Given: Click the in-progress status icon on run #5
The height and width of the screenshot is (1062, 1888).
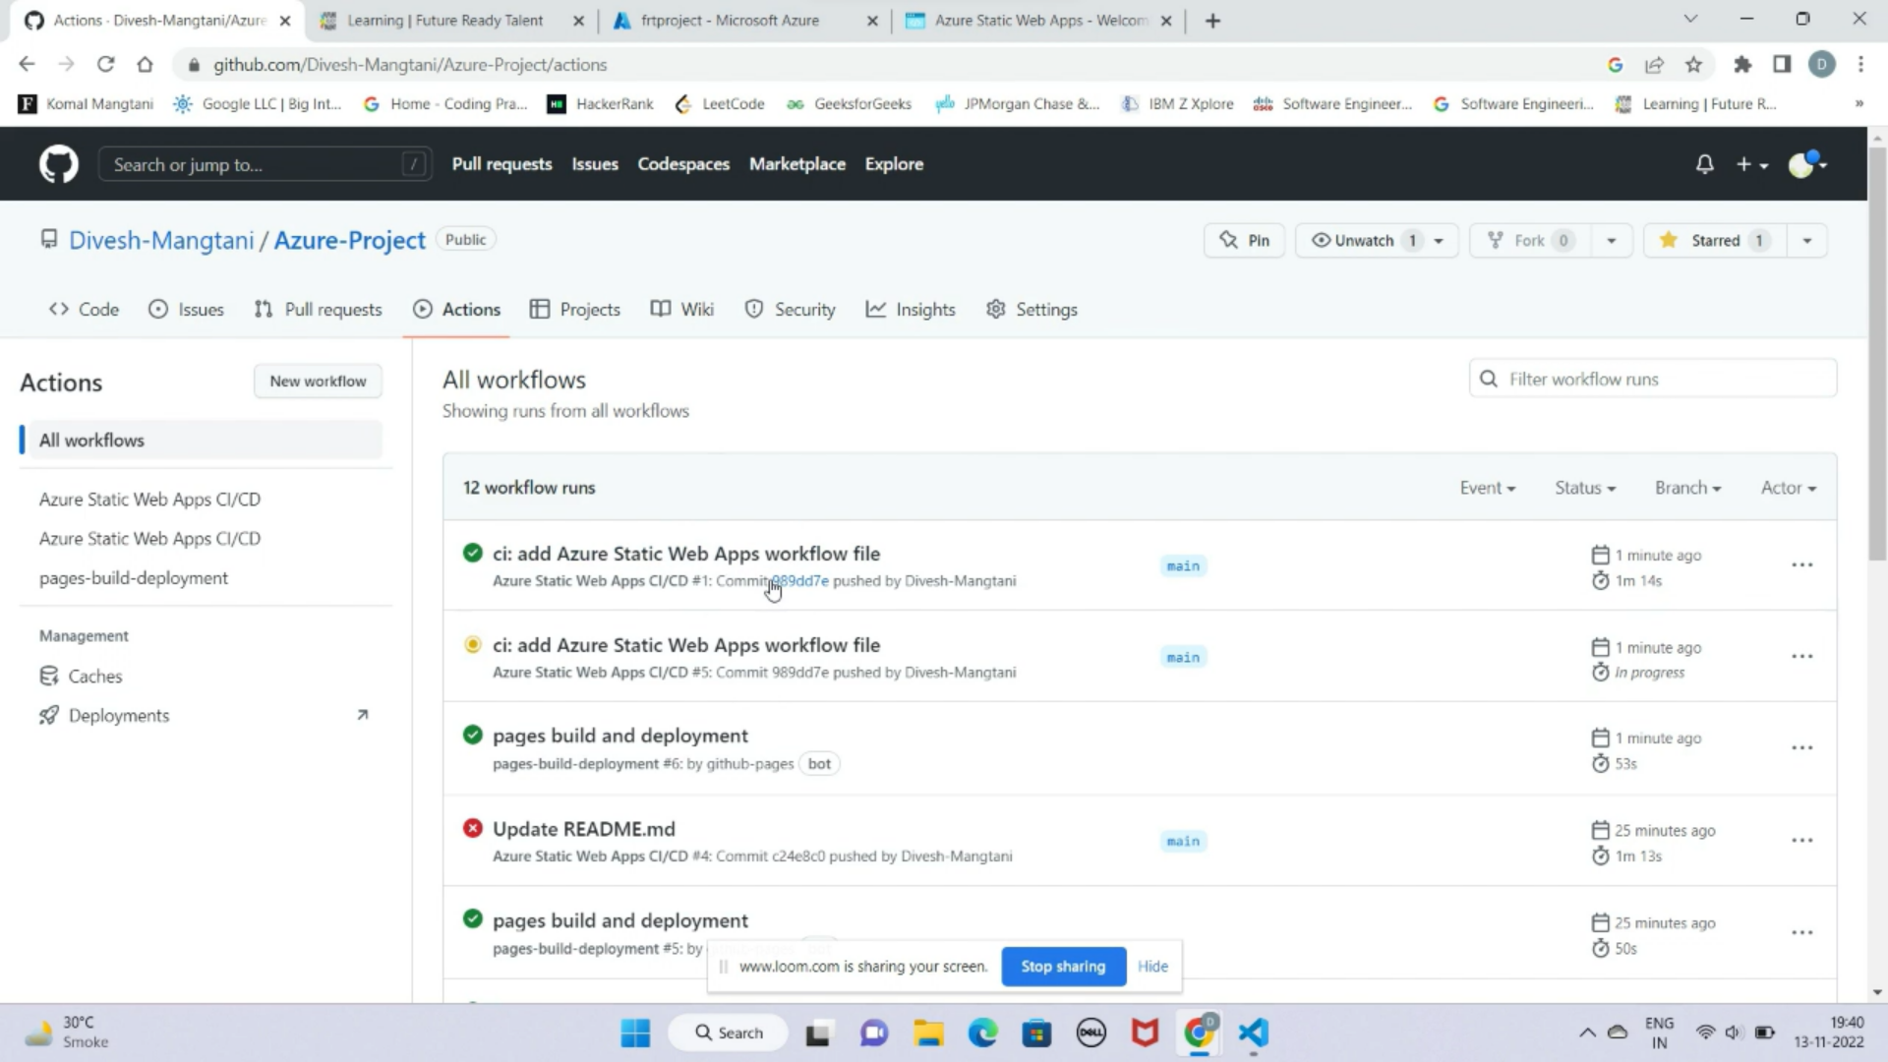Looking at the screenshot, I should [473, 644].
